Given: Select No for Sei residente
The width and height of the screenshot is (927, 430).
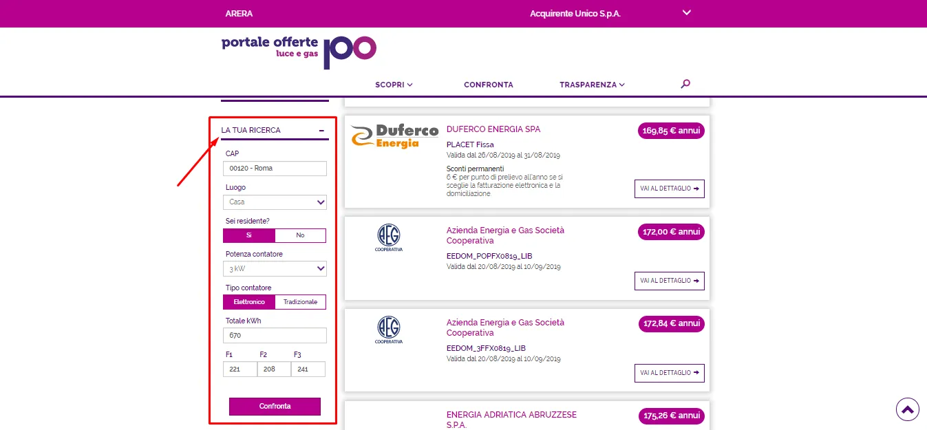Looking at the screenshot, I should coord(300,235).
